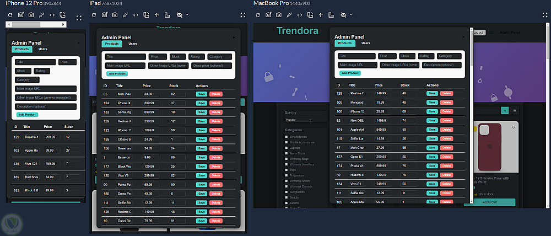
Task: Check Smartphones category in MacBook Pro preview
Action: [x=287, y=137]
